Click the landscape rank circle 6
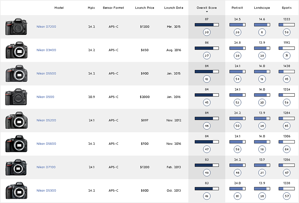This screenshot has height=203, width=299. (262, 32)
